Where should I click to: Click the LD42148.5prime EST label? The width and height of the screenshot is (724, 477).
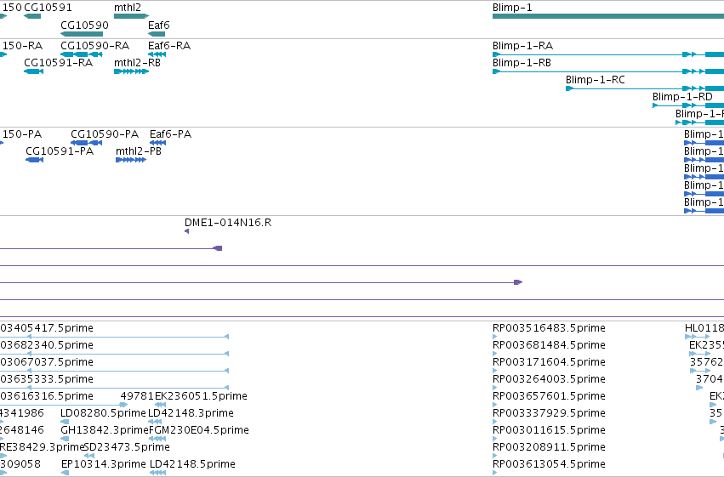(x=192, y=464)
